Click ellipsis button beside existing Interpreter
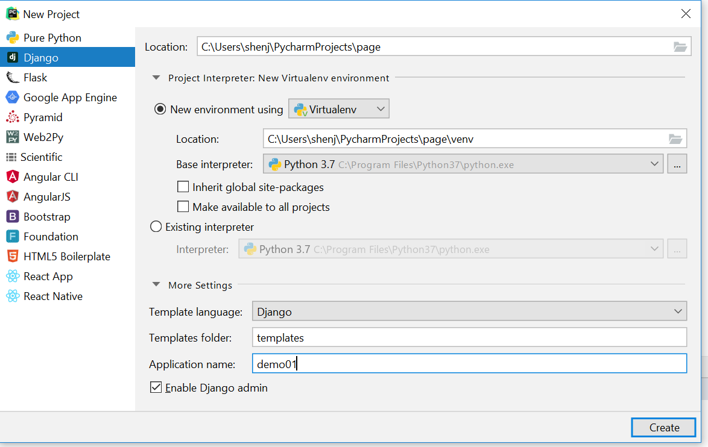This screenshot has height=447, width=708. coord(677,249)
